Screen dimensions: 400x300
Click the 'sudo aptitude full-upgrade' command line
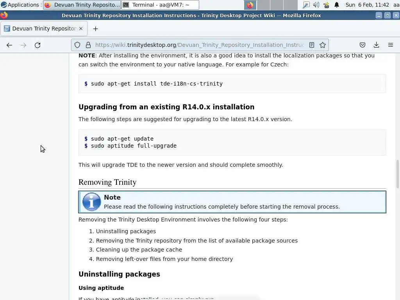point(134,146)
